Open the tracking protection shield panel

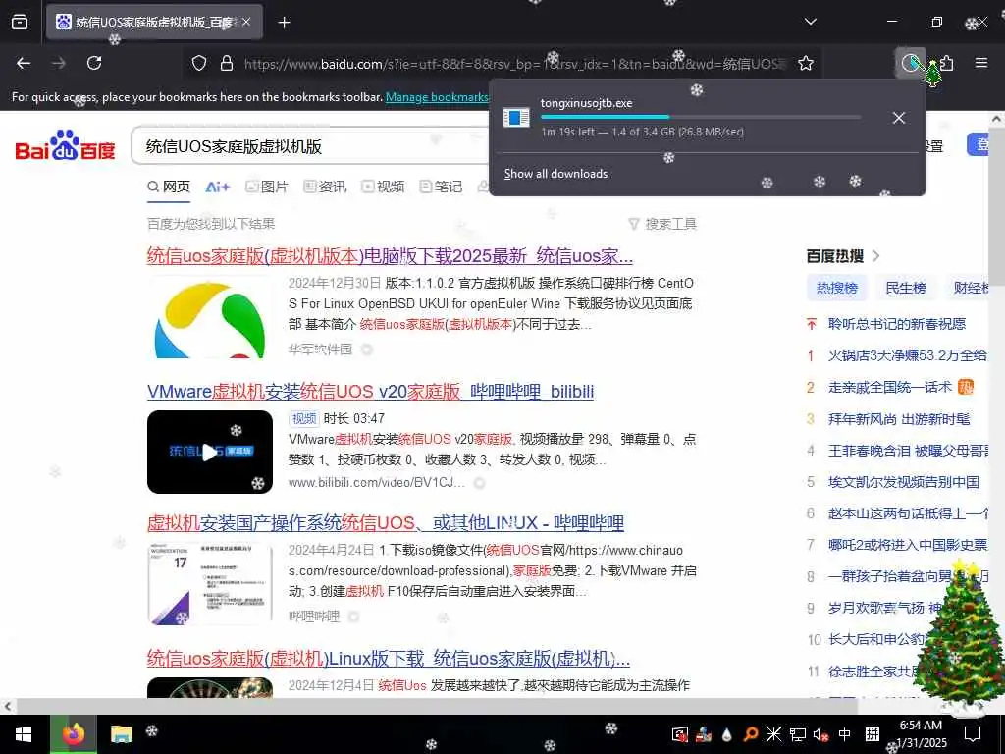click(199, 63)
